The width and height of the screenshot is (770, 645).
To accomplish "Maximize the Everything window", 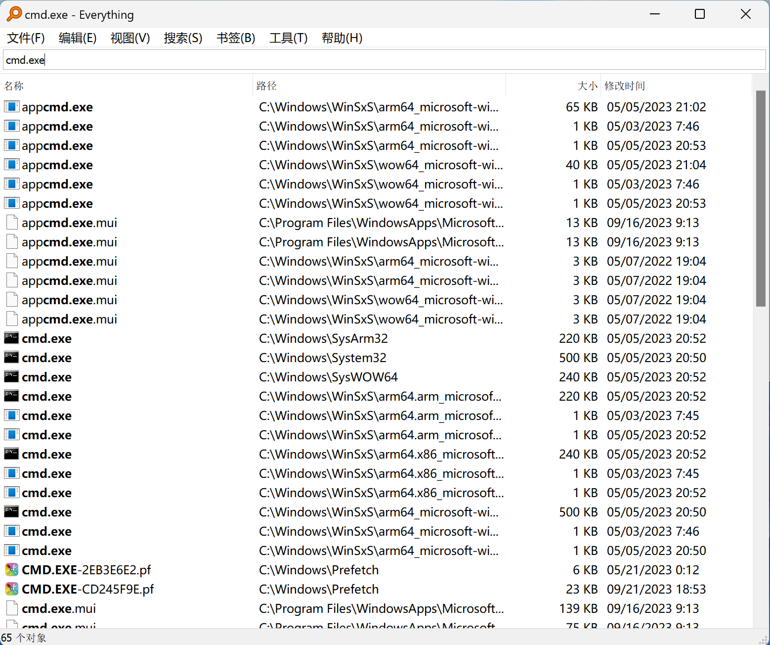I will (699, 14).
